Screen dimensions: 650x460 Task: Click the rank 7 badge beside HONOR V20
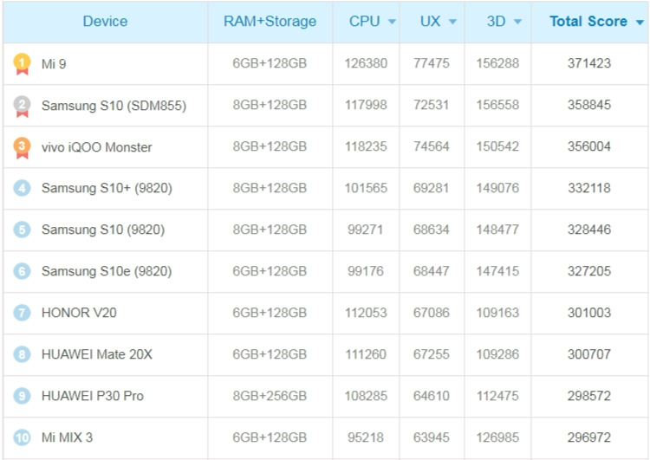click(x=22, y=313)
